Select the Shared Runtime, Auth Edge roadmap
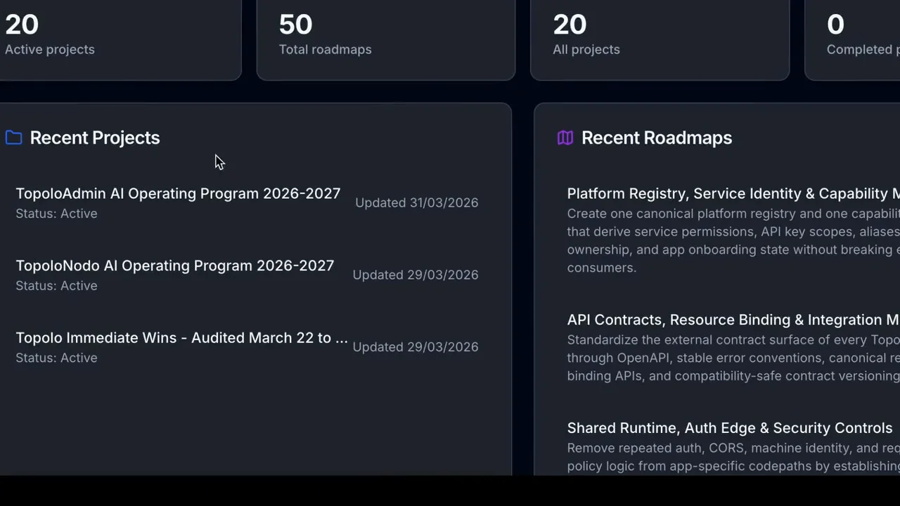 [x=729, y=428]
